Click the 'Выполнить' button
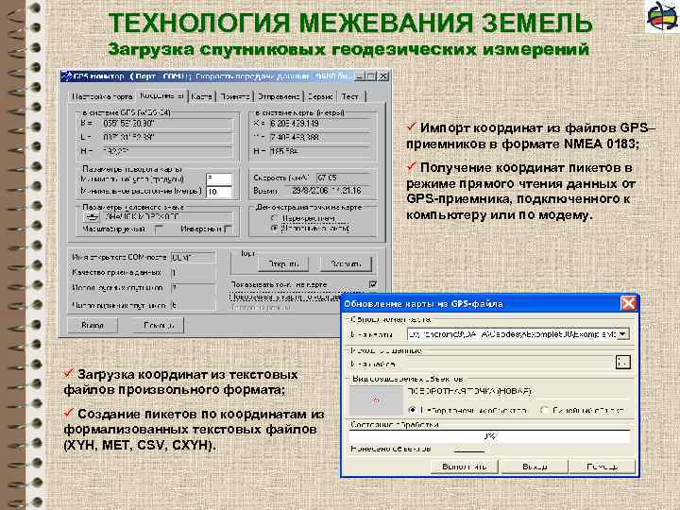This screenshot has width=680, height=510. click(465, 467)
